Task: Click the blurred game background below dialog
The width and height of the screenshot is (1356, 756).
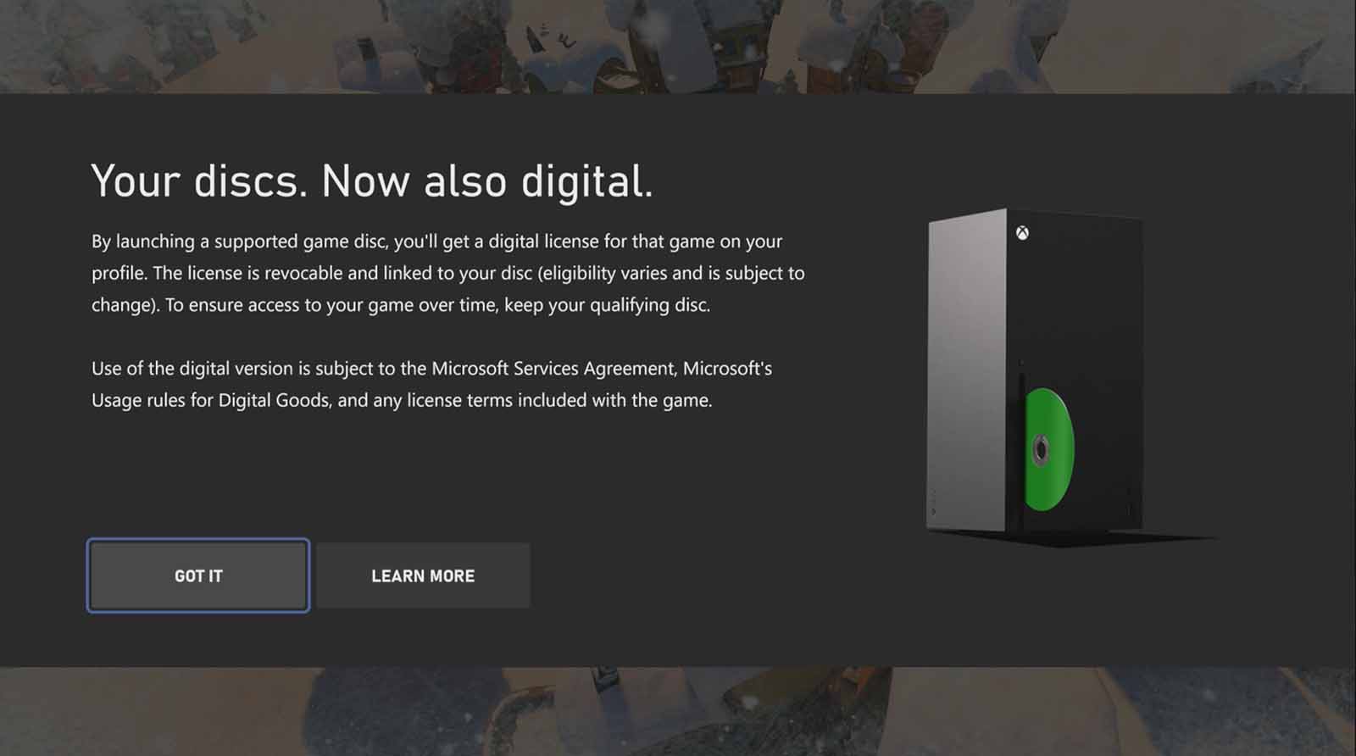Action: click(x=678, y=711)
